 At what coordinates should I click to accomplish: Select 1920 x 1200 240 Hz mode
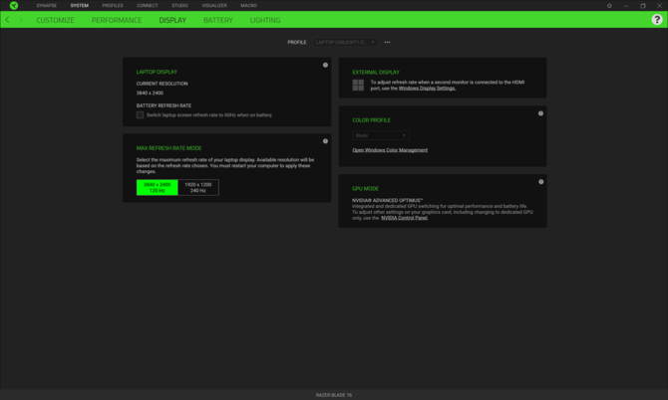[x=198, y=187]
